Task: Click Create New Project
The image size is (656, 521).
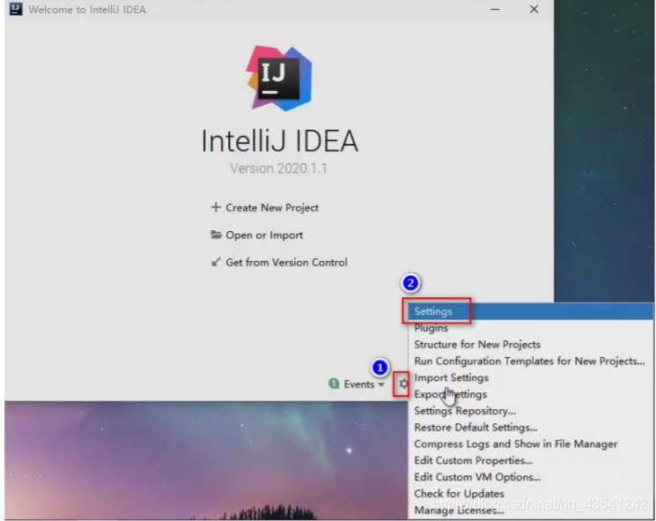Action: click(x=264, y=207)
